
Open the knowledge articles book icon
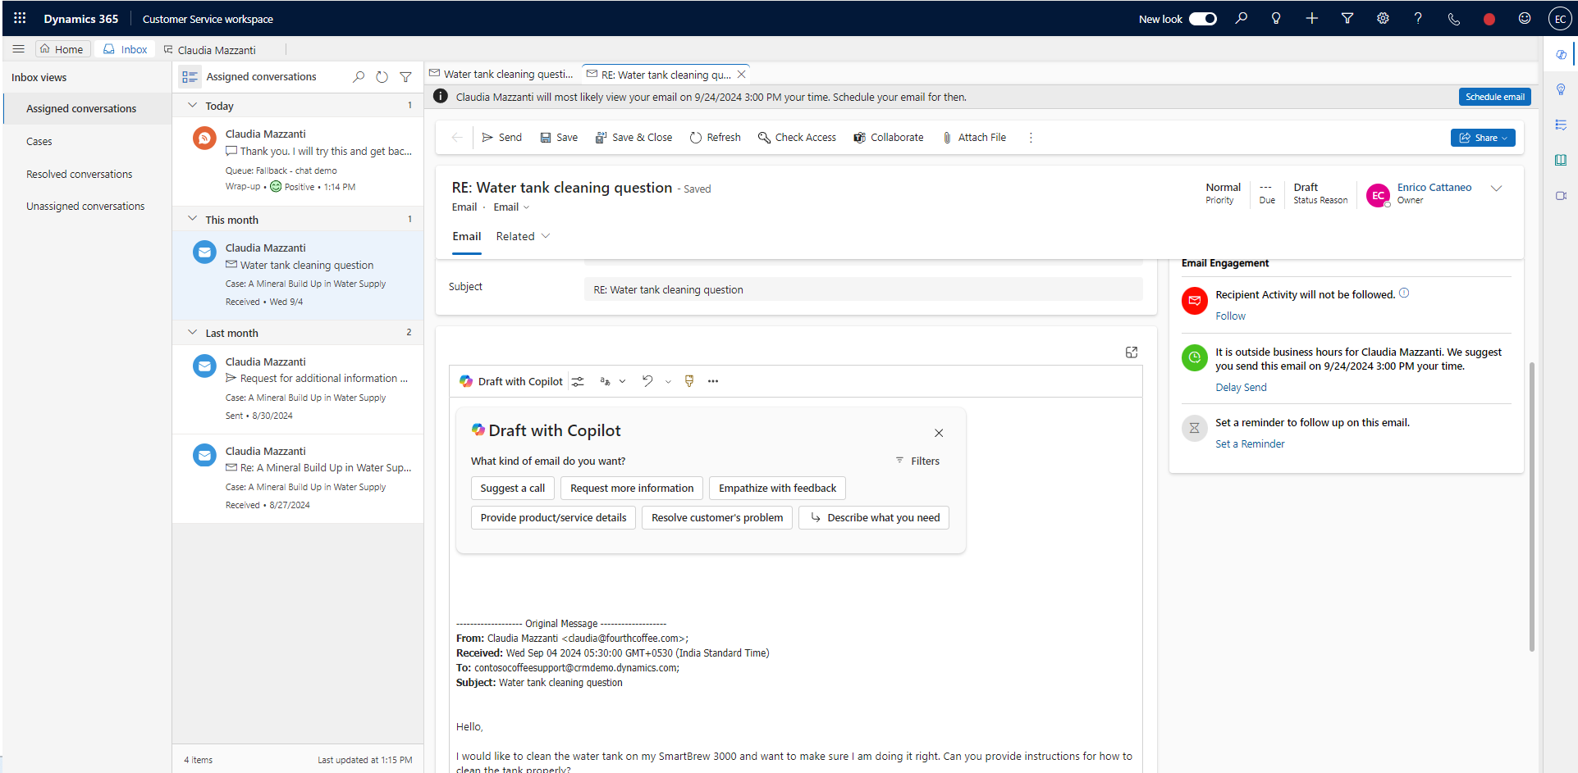click(x=1561, y=161)
